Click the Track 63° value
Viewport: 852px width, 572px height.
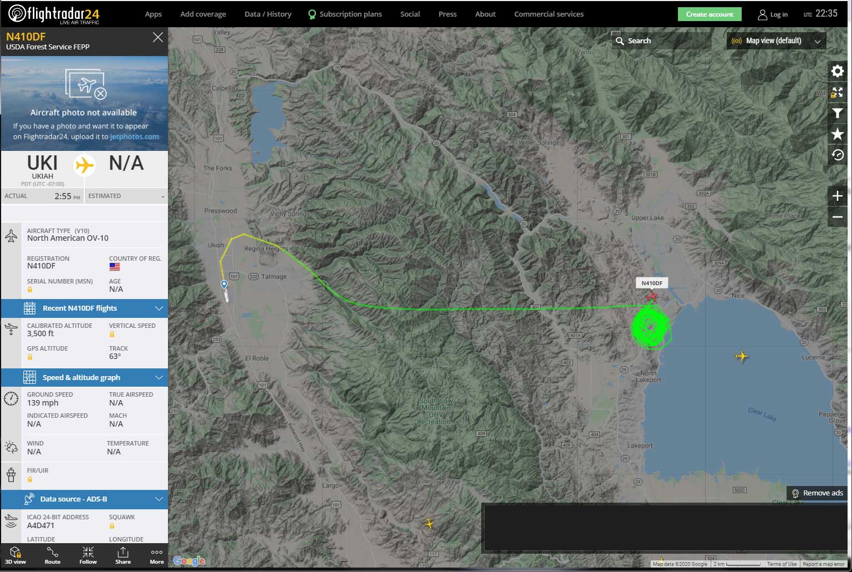click(115, 356)
